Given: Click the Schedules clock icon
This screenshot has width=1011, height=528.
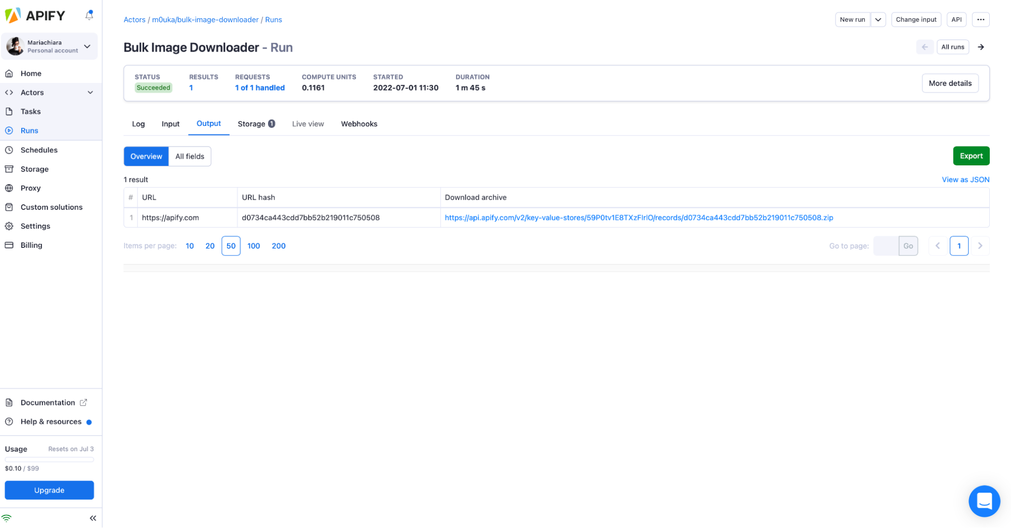Looking at the screenshot, I should click(x=9, y=150).
